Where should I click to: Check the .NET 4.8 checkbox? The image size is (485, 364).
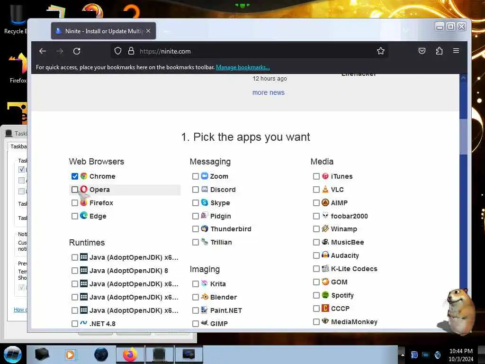tap(74, 324)
